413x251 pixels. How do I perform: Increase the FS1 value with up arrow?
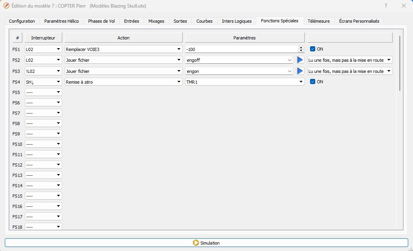point(301,47)
